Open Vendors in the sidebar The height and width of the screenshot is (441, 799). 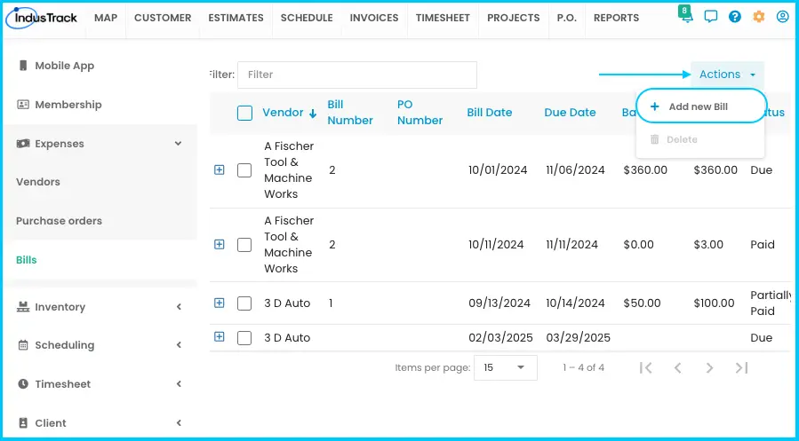click(37, 182)
